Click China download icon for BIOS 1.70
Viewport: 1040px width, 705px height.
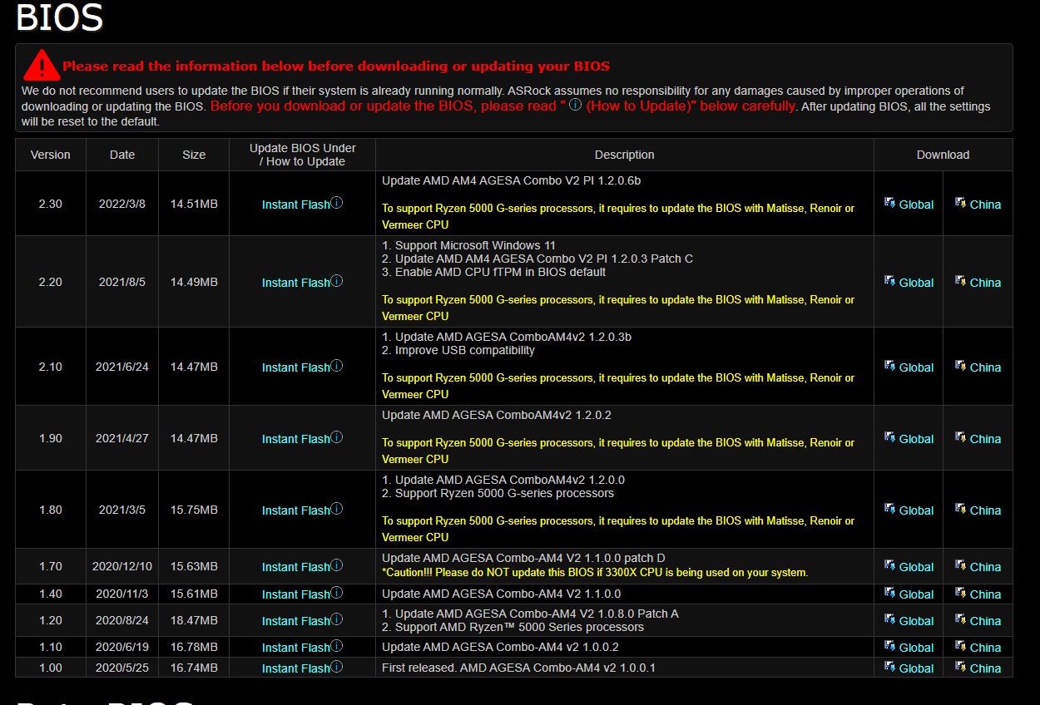click(960, 565)
